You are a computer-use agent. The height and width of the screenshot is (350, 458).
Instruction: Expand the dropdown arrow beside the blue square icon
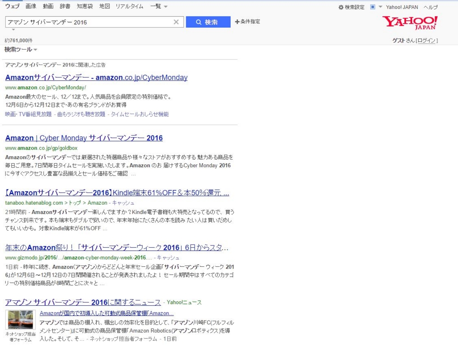click(x=380, y=7)
